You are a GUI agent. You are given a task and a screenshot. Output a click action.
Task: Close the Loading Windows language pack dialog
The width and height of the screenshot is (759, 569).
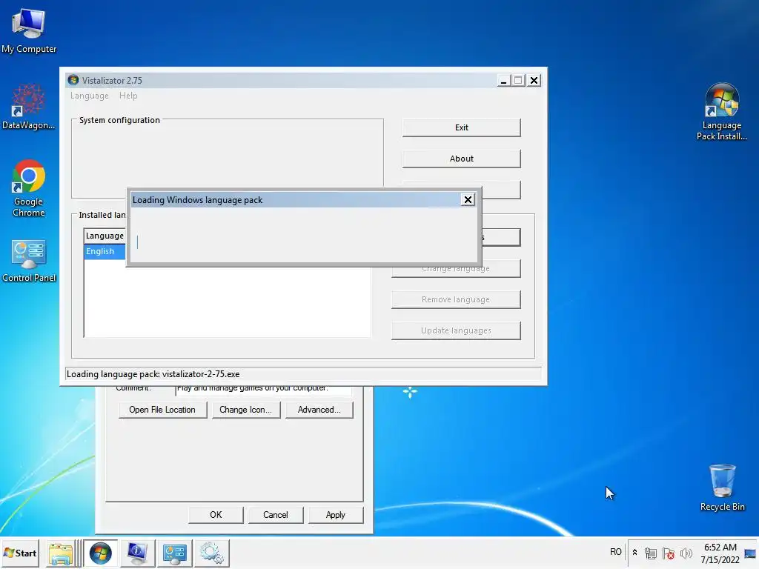coord(468,200)
